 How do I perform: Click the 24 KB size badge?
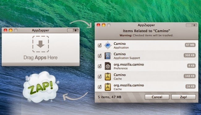point(190,87)
